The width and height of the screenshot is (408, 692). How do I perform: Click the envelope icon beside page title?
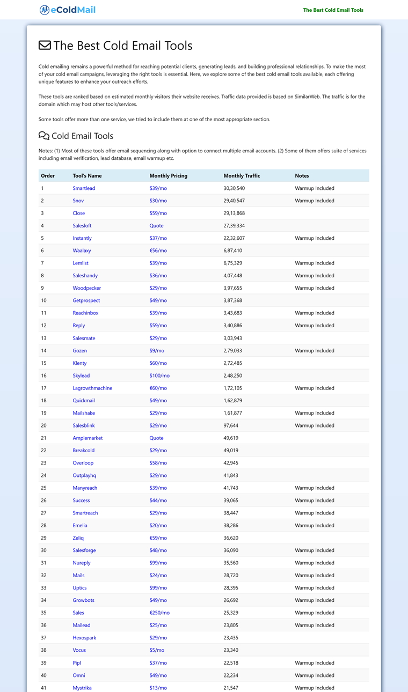[x=45, y=46]
